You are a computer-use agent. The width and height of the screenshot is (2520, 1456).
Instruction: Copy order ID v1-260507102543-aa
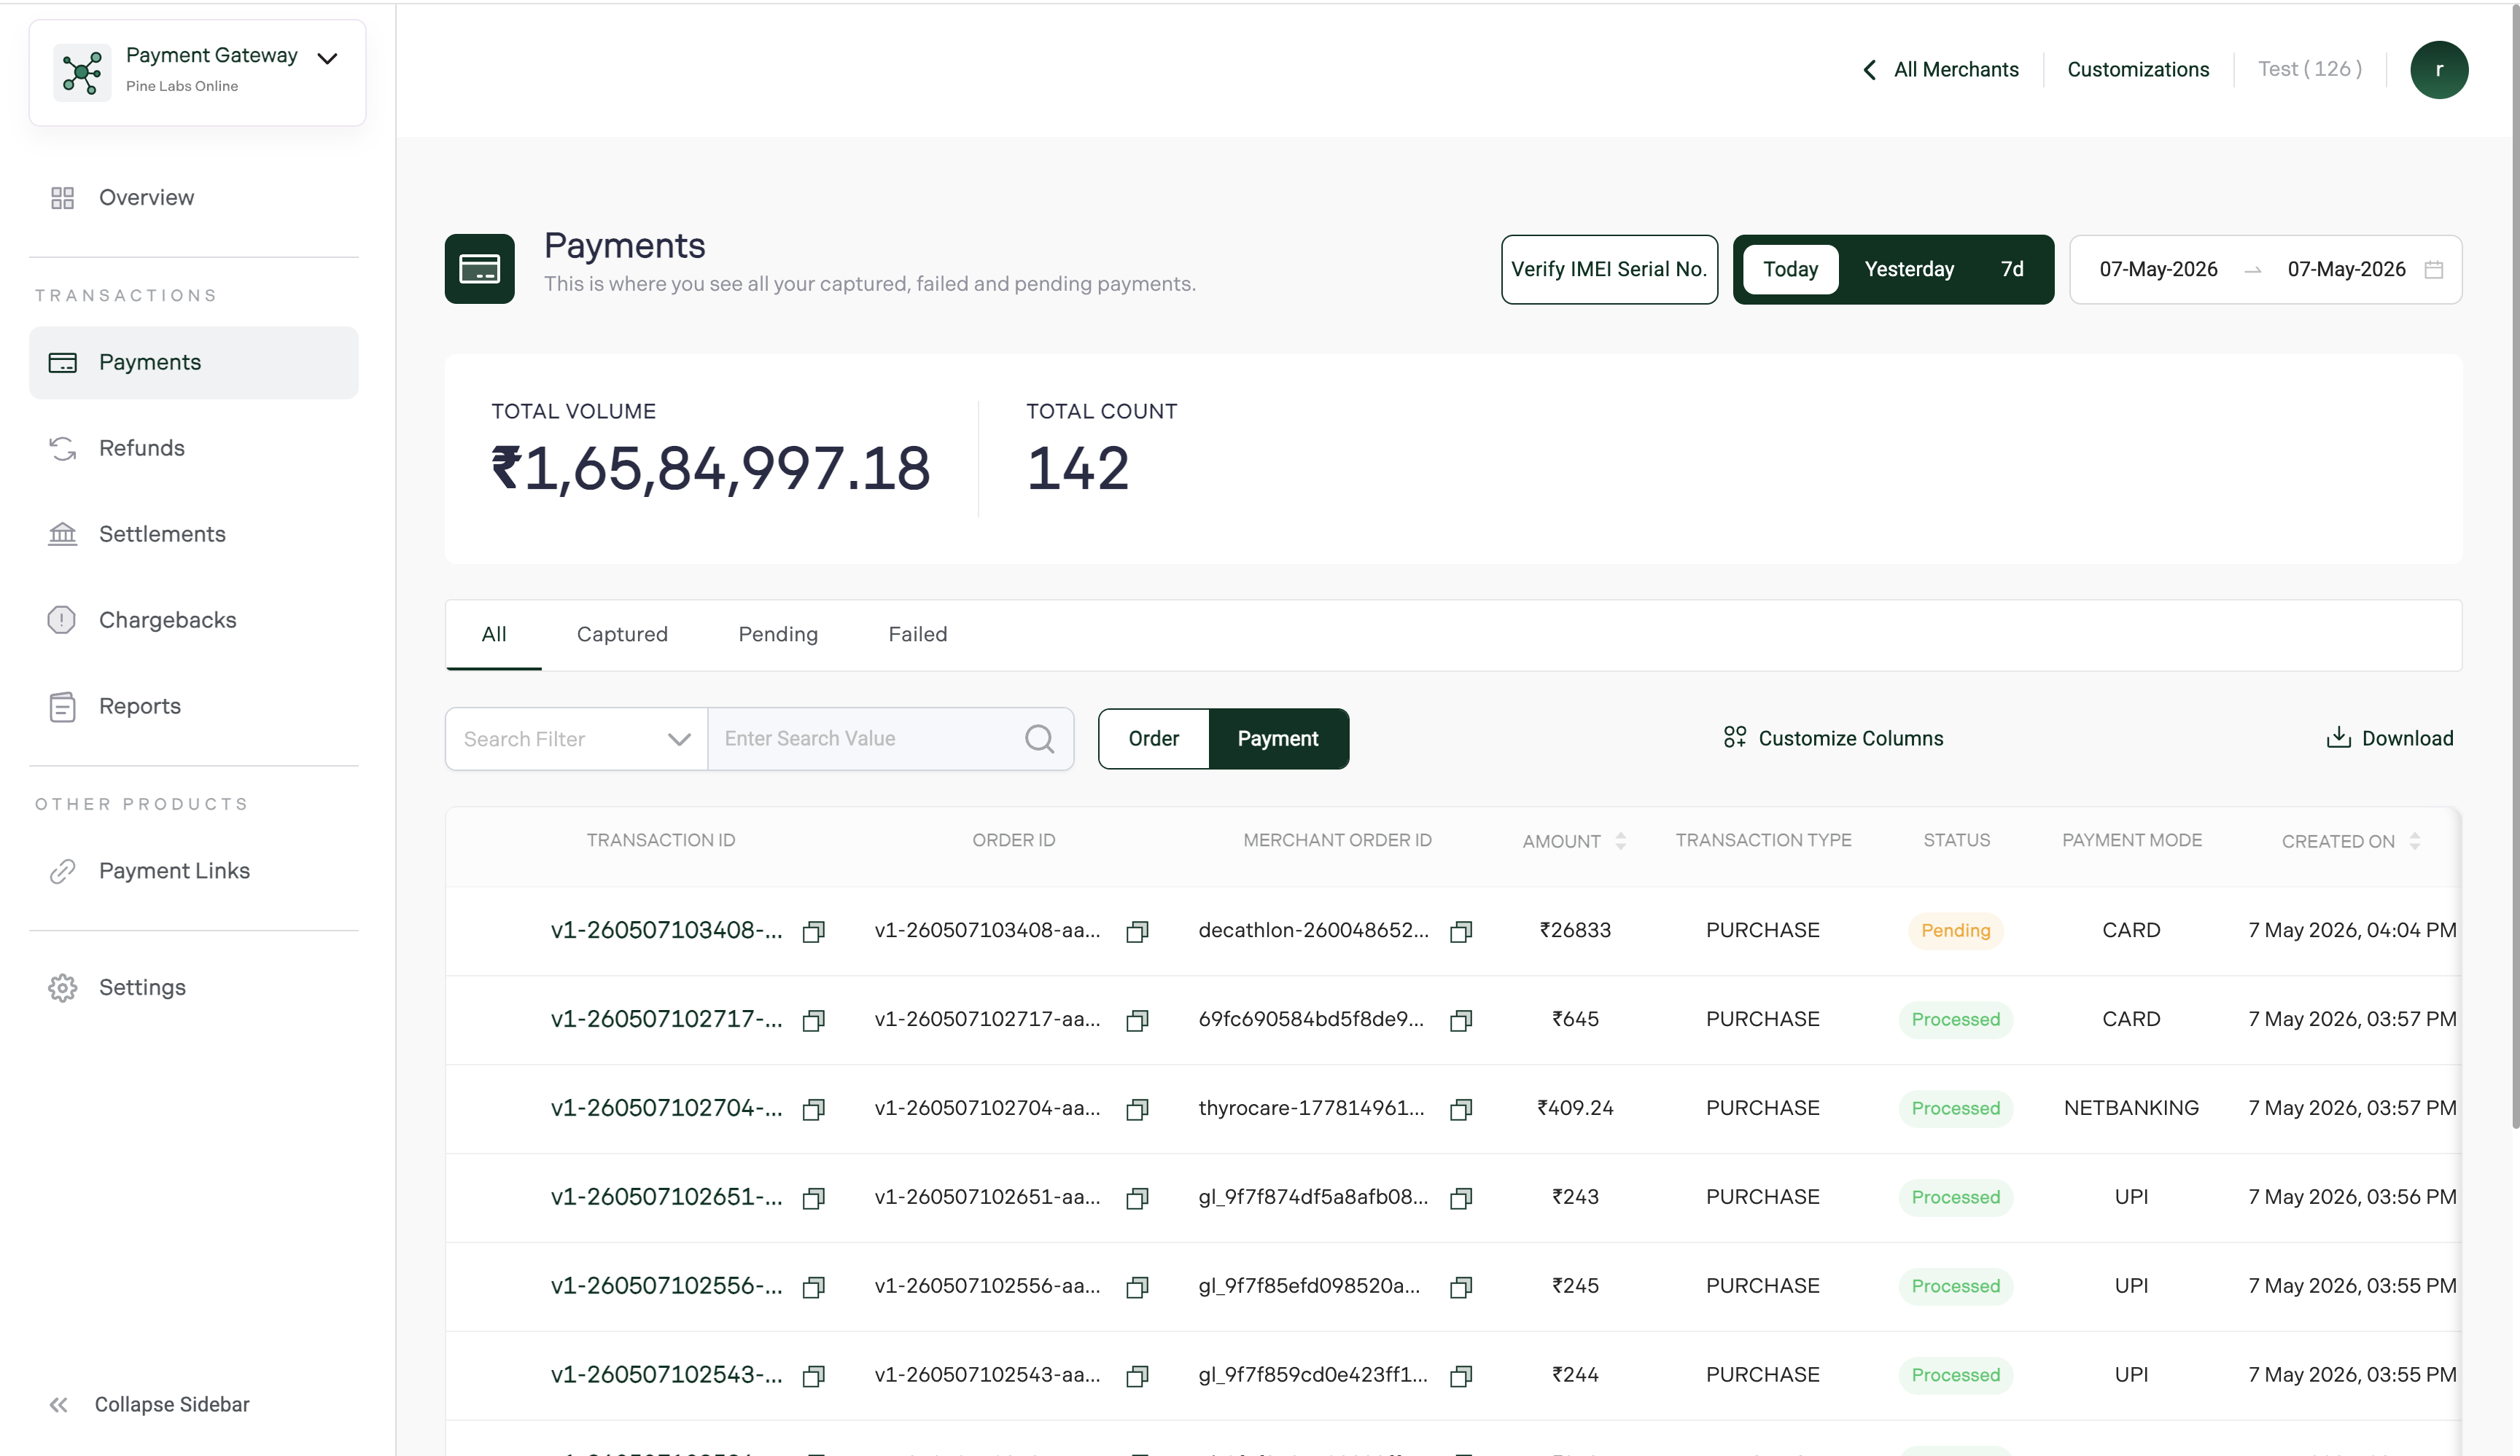point(1137,1376)
